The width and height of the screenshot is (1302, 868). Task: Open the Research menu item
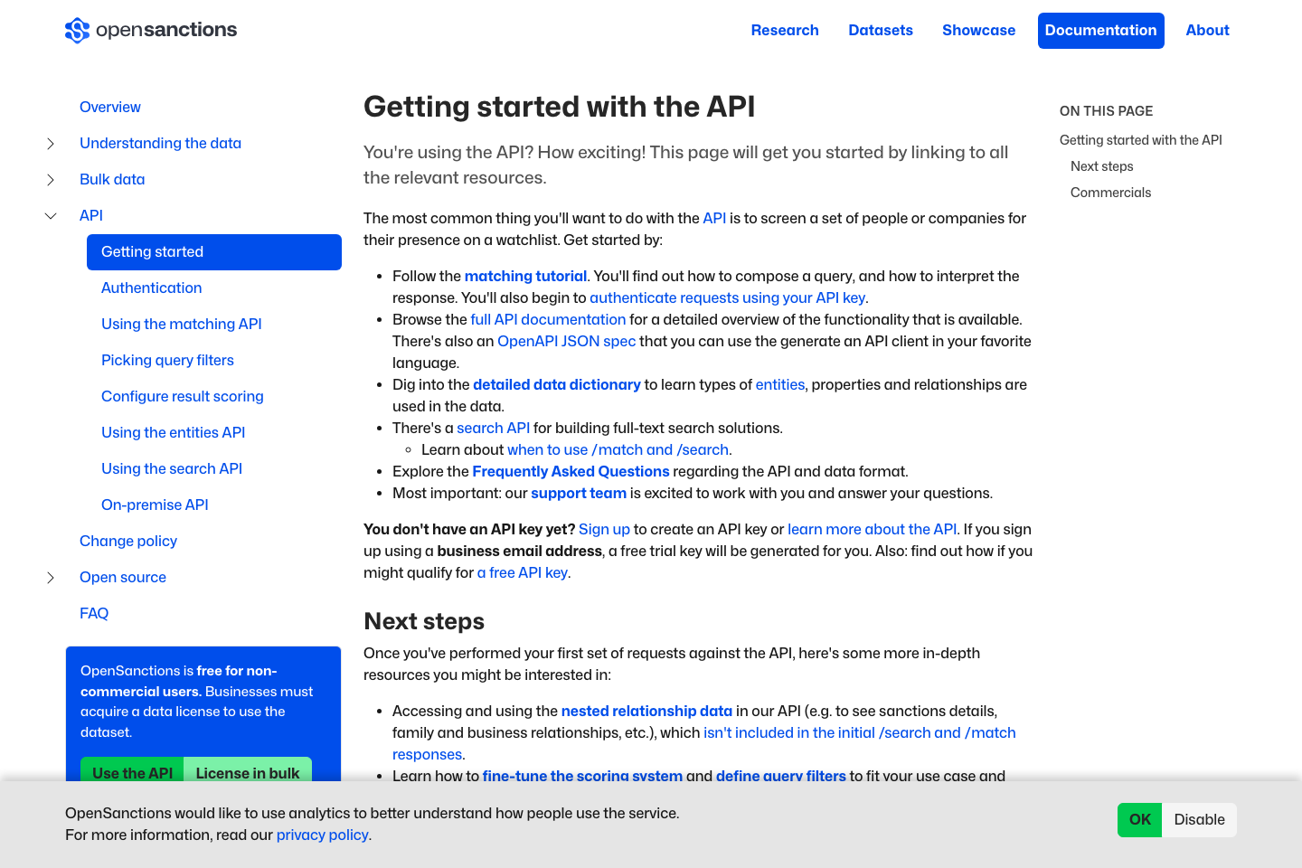coord(785,30)
